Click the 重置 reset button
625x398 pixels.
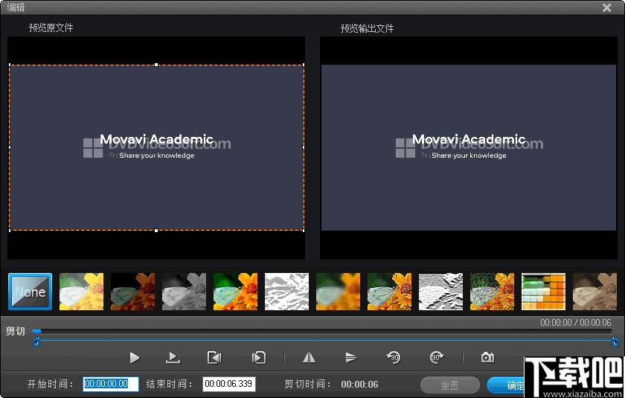tap(450, 385)
